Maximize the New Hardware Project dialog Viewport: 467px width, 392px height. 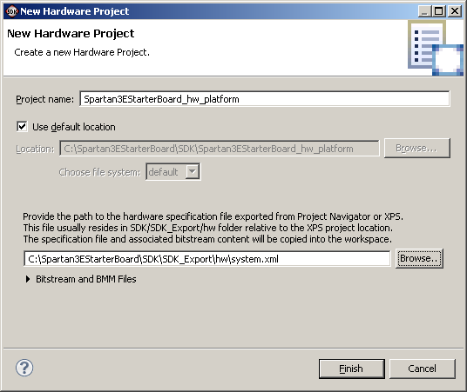pyautogui.click(x=439, y=11)
